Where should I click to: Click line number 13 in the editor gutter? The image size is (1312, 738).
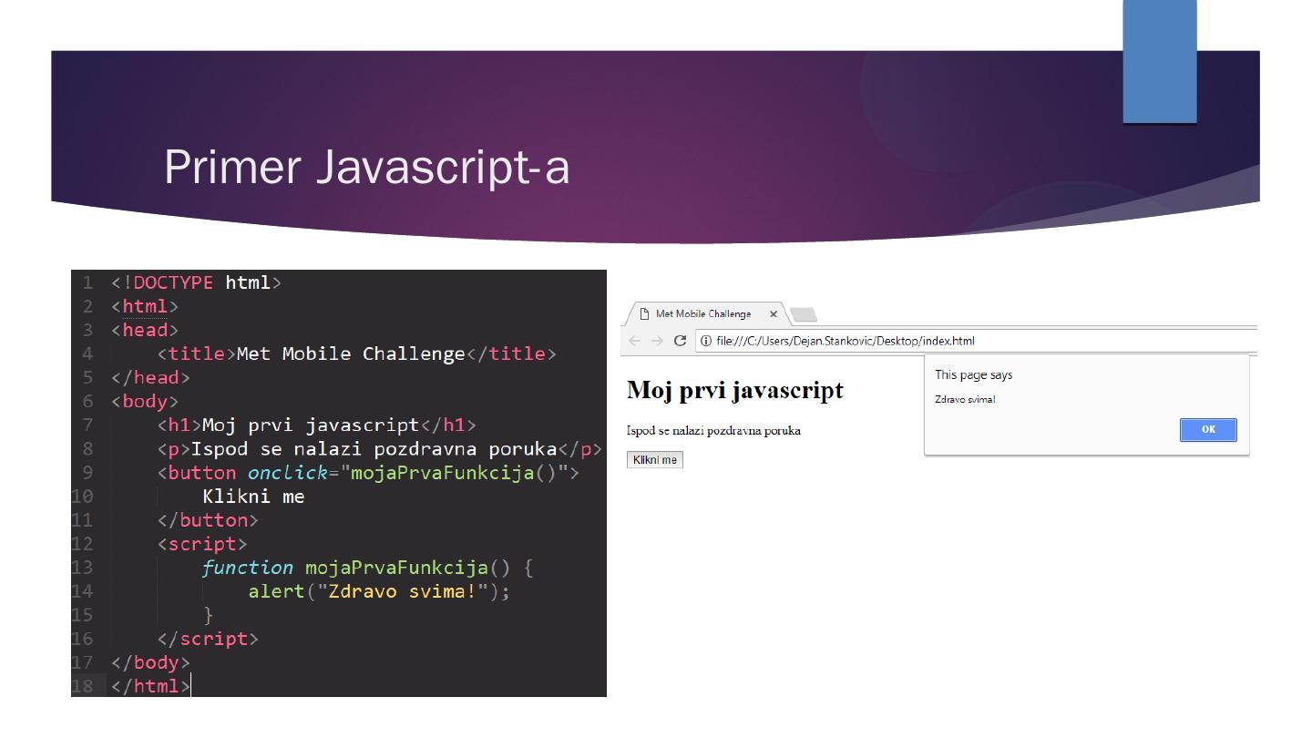[x=83, y=568]
